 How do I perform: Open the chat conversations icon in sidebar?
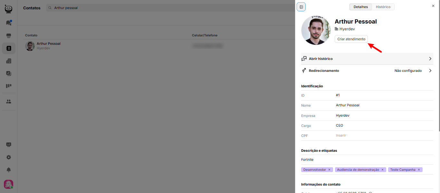[9, 23]
